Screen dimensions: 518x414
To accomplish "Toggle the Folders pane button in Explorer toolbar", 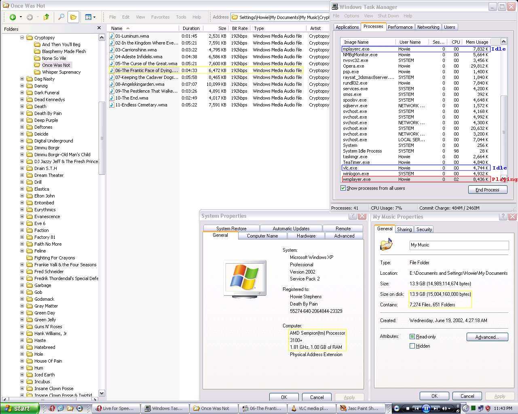I will click(x=73, y=17).
